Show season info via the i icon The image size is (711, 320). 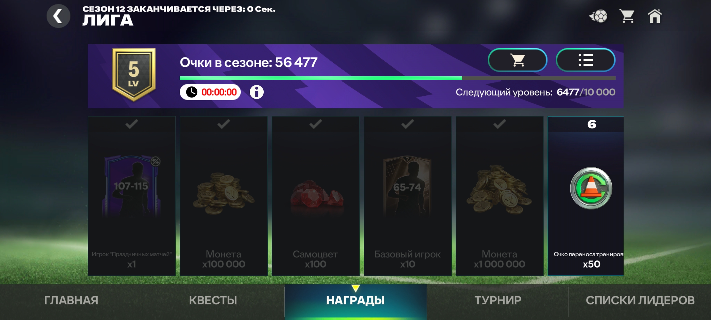pos(257,92)
